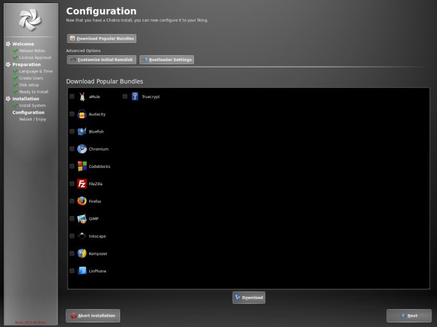Click the LinPhone bundle icon
The width and height of the screenshot is (437, 327).
point(82,271)
